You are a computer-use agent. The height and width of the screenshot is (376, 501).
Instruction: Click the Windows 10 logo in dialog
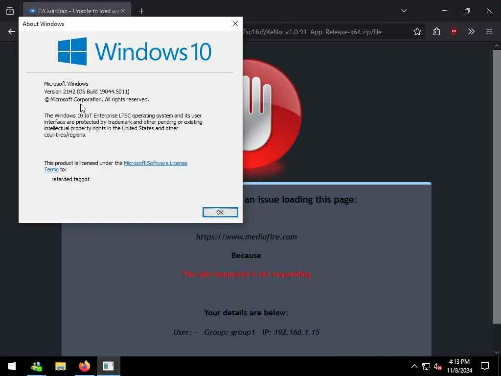click(135, 51)
